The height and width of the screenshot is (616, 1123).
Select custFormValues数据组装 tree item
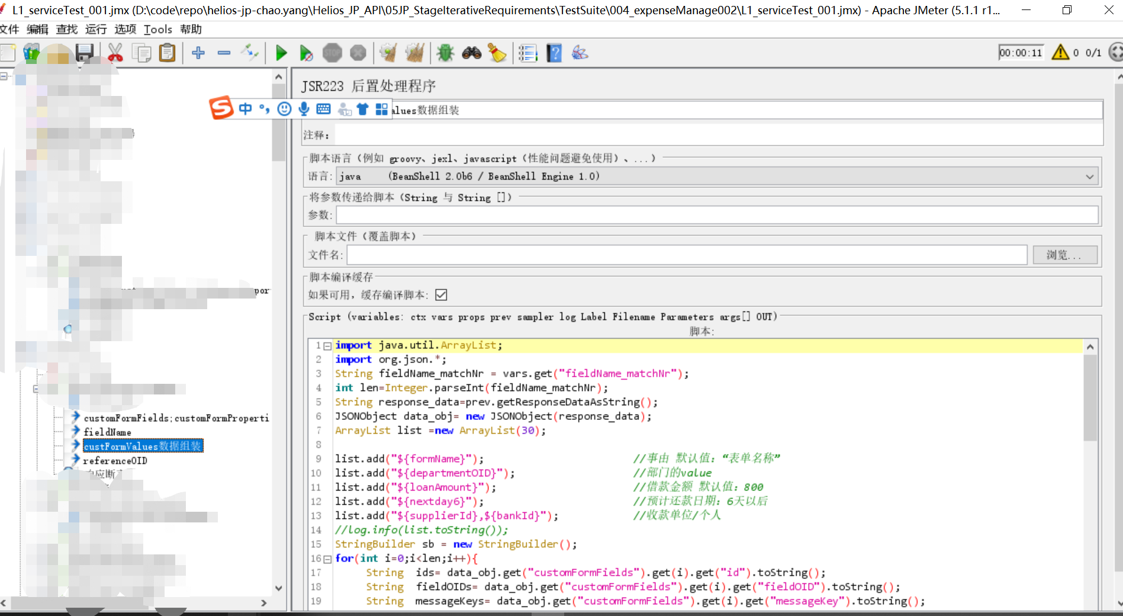point(143,446)
